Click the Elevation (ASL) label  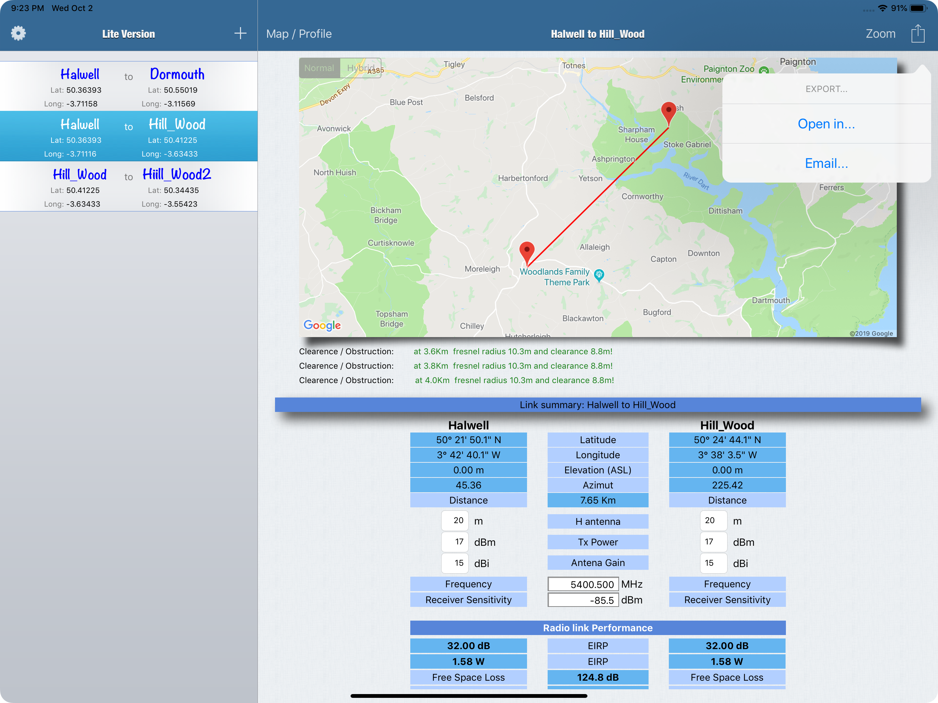pos(597,470)
